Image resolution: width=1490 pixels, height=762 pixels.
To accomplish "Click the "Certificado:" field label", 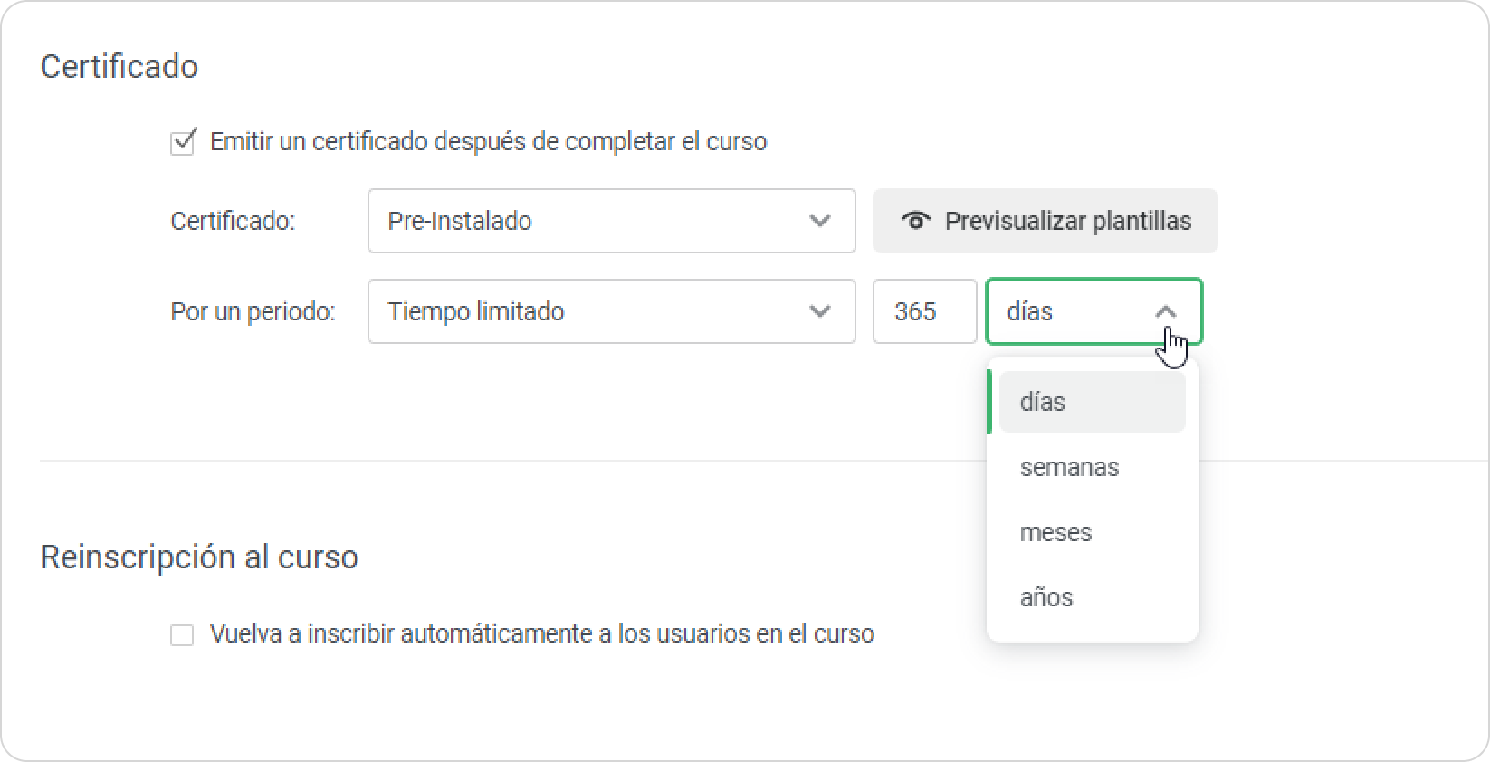I will (233, 221).
